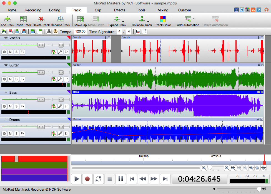This screenshot has width=271, height=194.
Task: Open the Expand Track dropdown arrow
Action: tap(123, 22)
